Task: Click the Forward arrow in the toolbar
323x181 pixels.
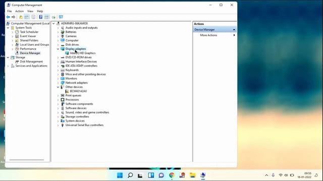Action: click(x=14, y=17)
